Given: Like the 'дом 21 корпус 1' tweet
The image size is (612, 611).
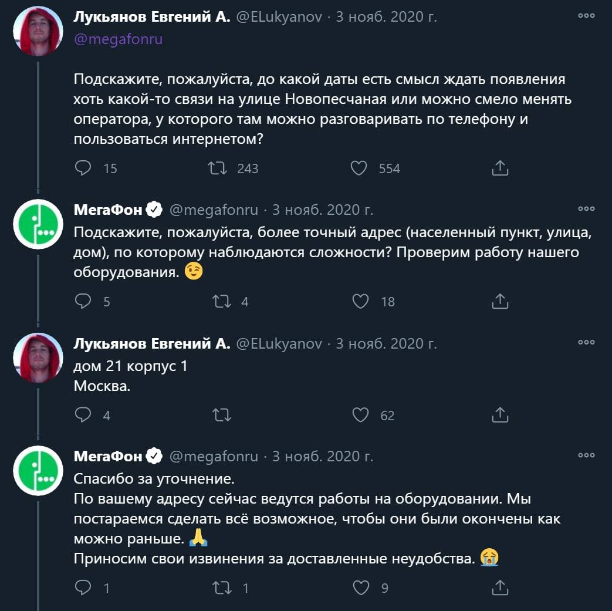Looking at the screenshot, I should [x=360, y=415].
